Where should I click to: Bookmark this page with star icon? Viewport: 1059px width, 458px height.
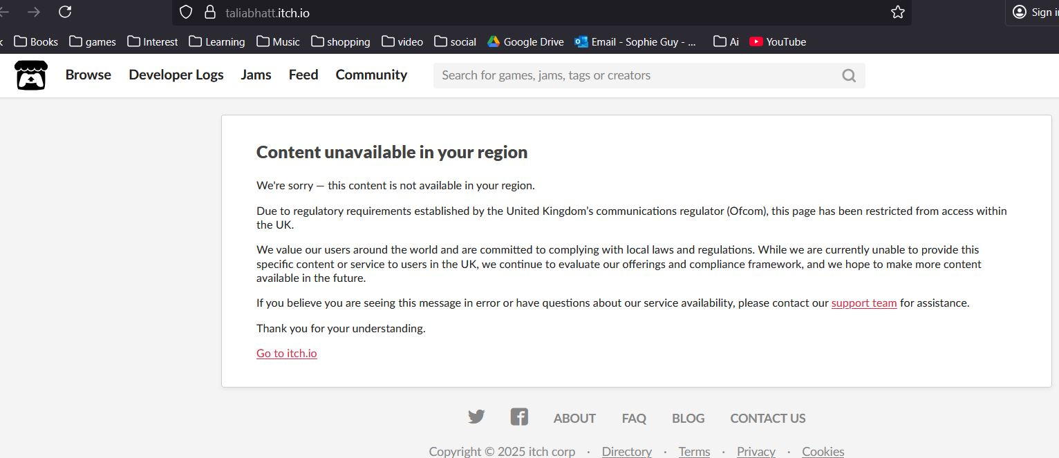pyautogui.click(x=897, y=12)
